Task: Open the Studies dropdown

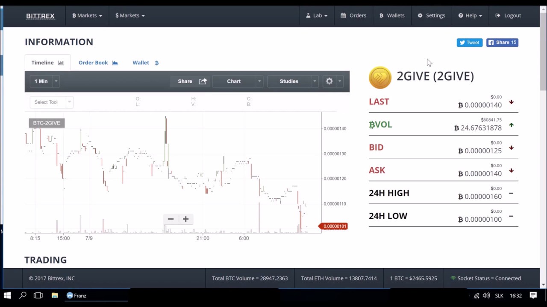Action: (293, 81)
